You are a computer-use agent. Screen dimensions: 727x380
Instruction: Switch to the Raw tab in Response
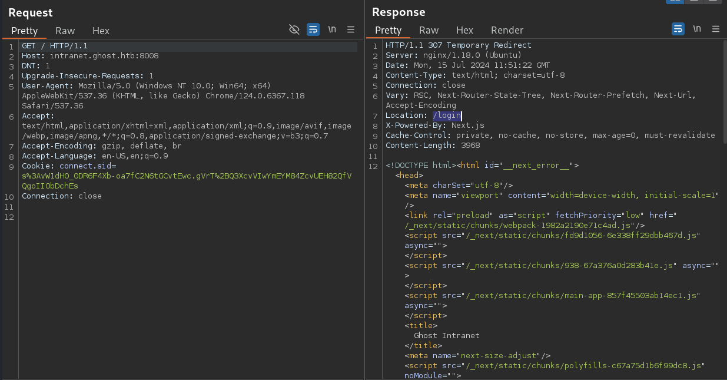[x=429, y=30]
